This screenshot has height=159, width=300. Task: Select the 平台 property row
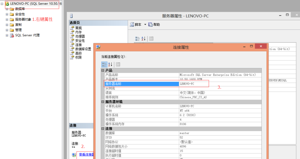183,111
